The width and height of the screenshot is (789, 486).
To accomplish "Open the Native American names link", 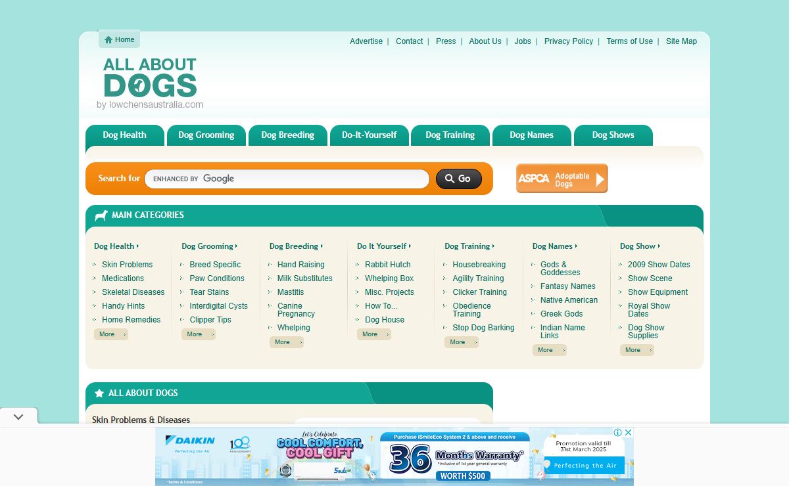I will (x=569, y=300).
